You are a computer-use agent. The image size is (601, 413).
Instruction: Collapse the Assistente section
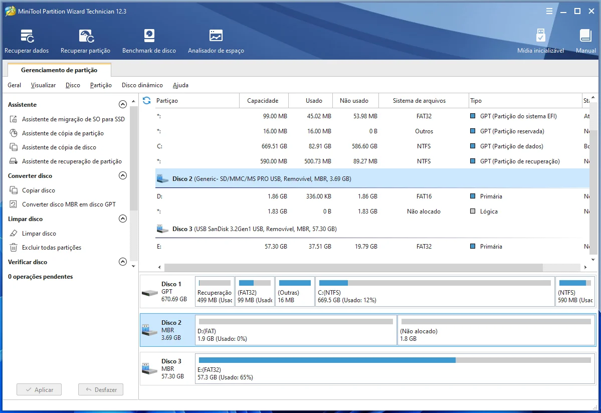(x=122, y=105)
